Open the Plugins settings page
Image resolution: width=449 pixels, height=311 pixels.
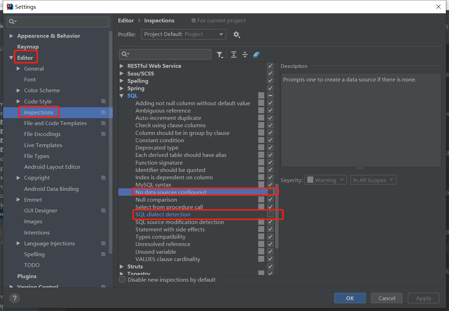coord(27,276)
